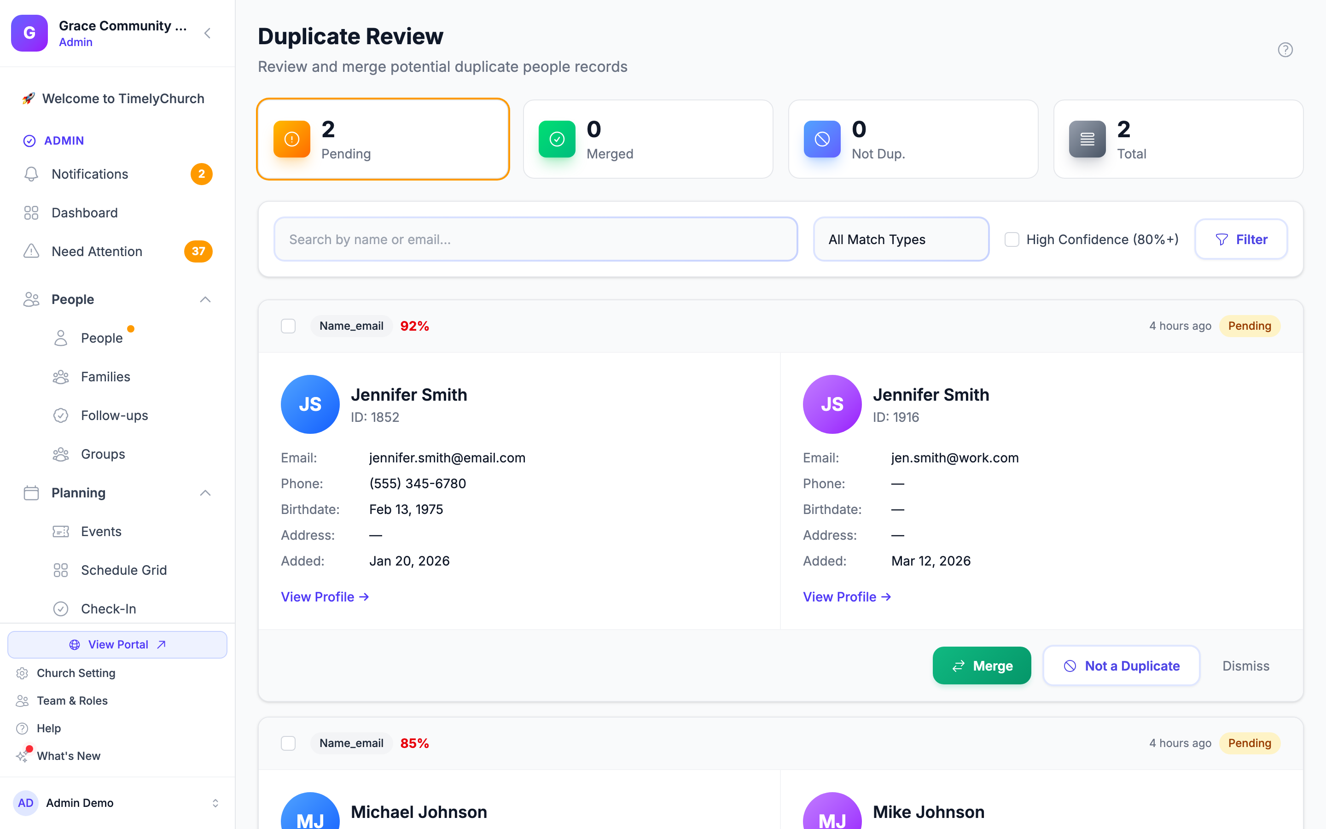
Task: Collapse sidebar using arrow beside Grace Community
Action: click(207, 34)
